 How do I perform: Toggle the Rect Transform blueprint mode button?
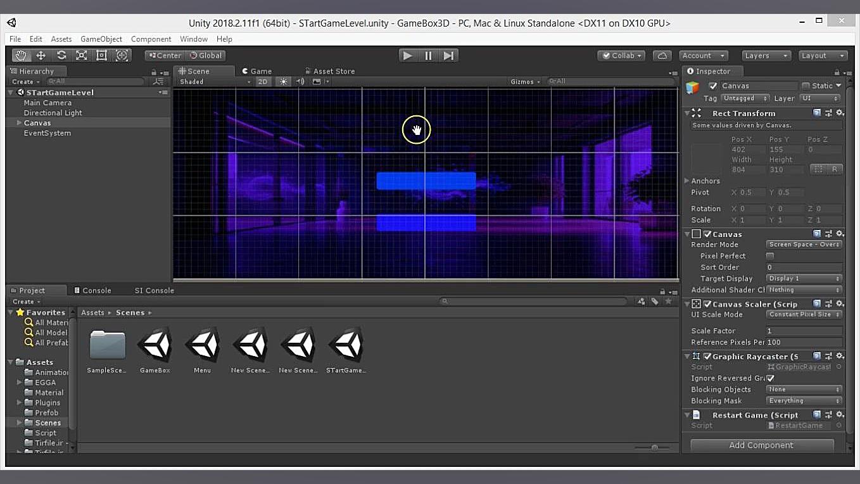coord(818,169)
